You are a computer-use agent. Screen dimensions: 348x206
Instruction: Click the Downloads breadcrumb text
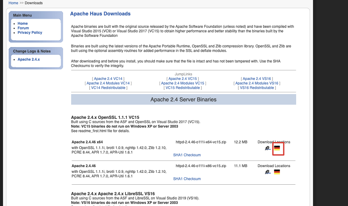pos(34,3)
